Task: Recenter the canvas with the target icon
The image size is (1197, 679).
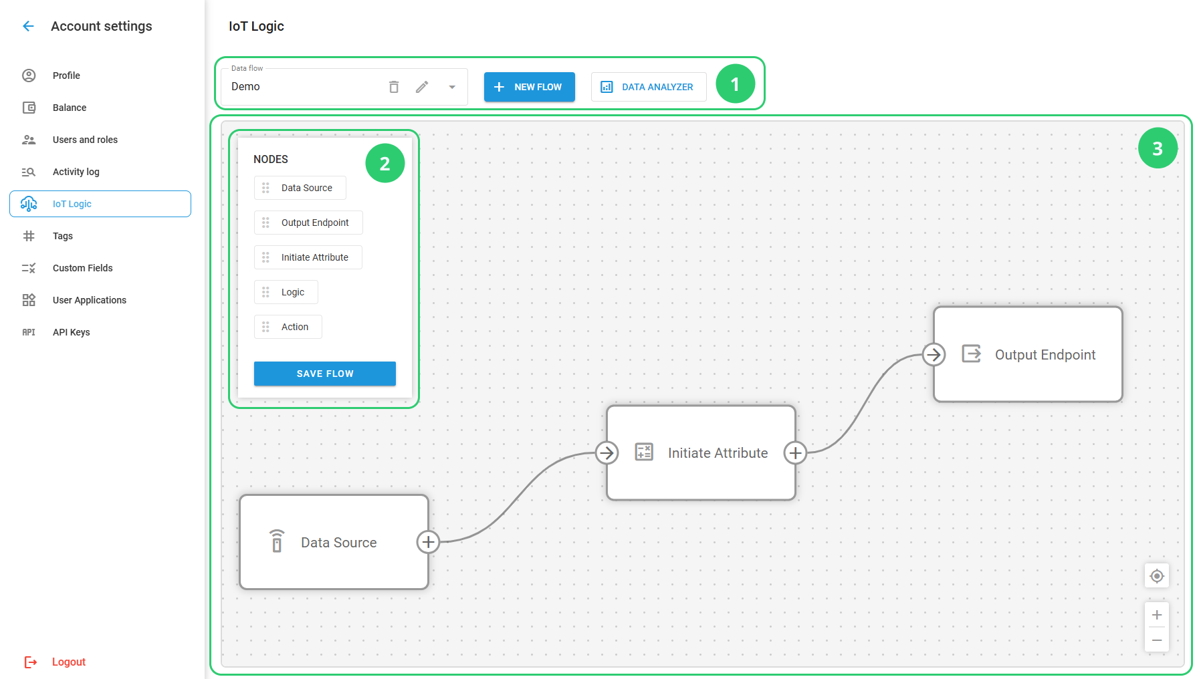Action: pos(1157,575)
